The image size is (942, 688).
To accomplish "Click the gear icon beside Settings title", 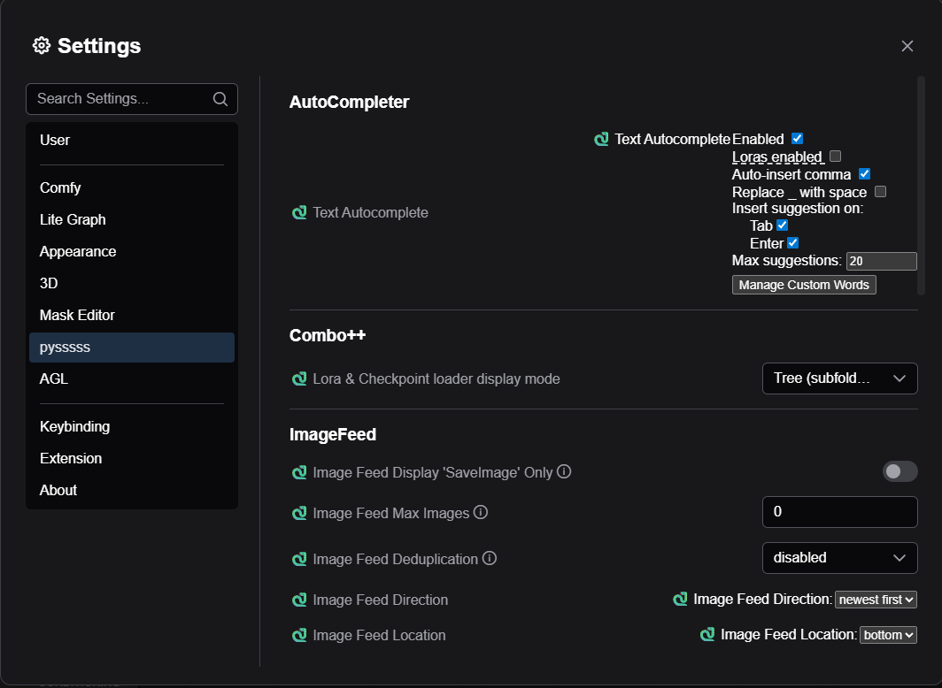I will pyautogui.click(x=42, y=45).
